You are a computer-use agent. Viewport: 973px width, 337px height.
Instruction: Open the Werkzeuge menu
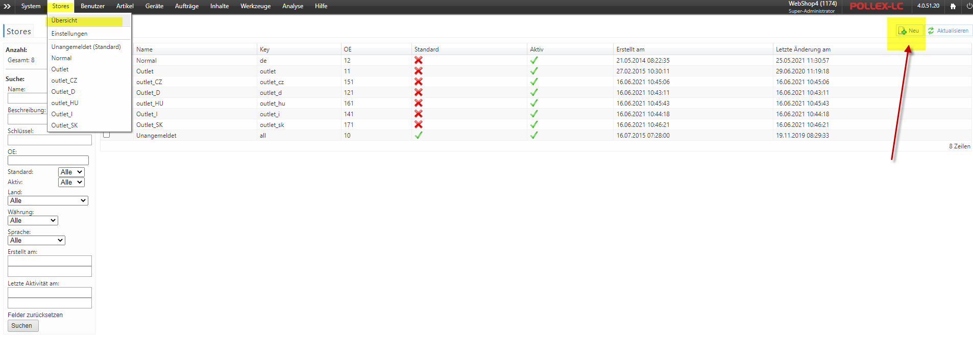tap(255, 6)
